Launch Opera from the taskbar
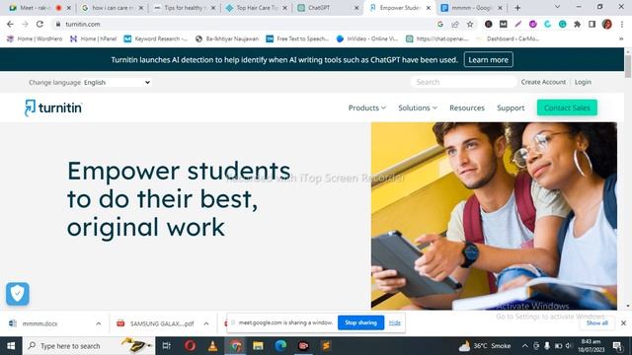 [x=190, y=346]
